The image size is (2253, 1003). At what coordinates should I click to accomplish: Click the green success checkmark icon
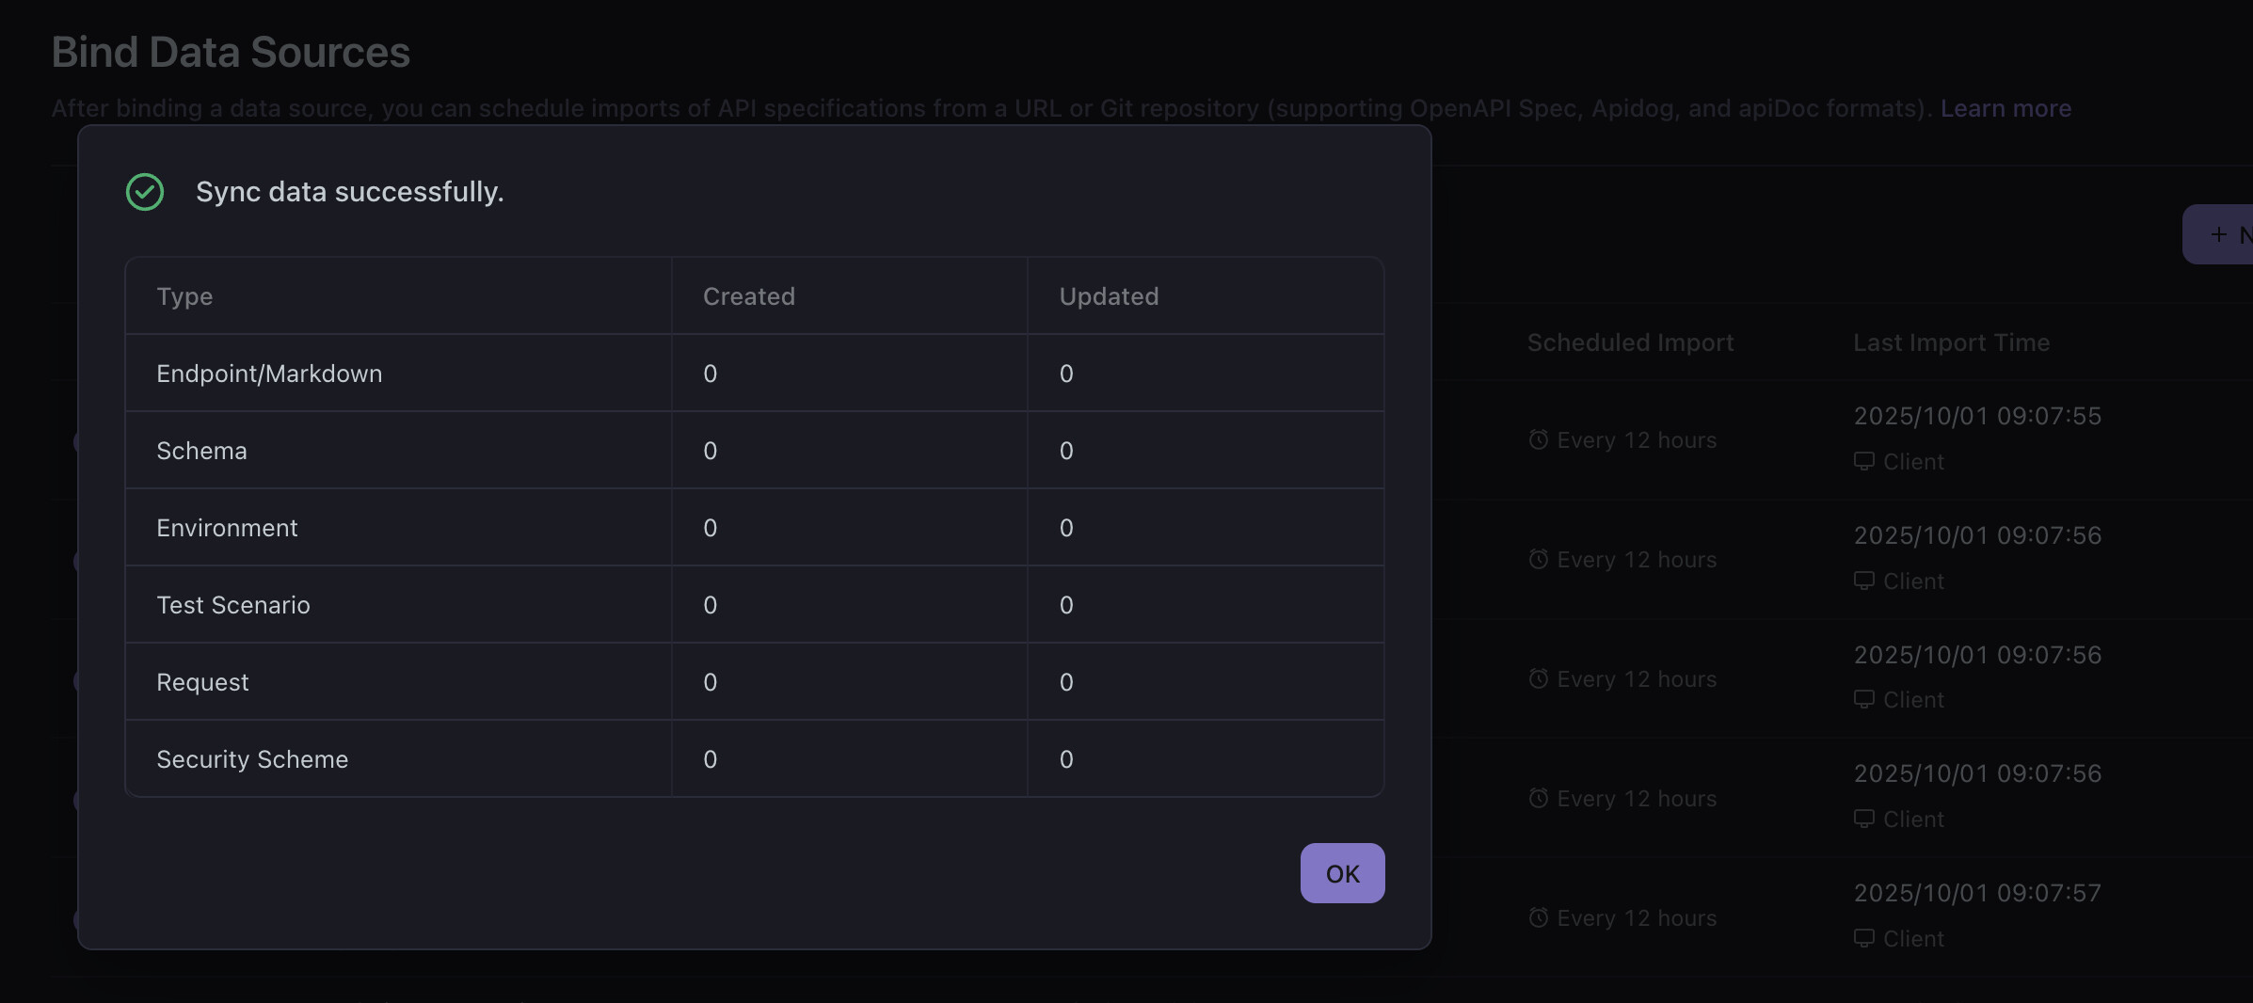[145, 192]
